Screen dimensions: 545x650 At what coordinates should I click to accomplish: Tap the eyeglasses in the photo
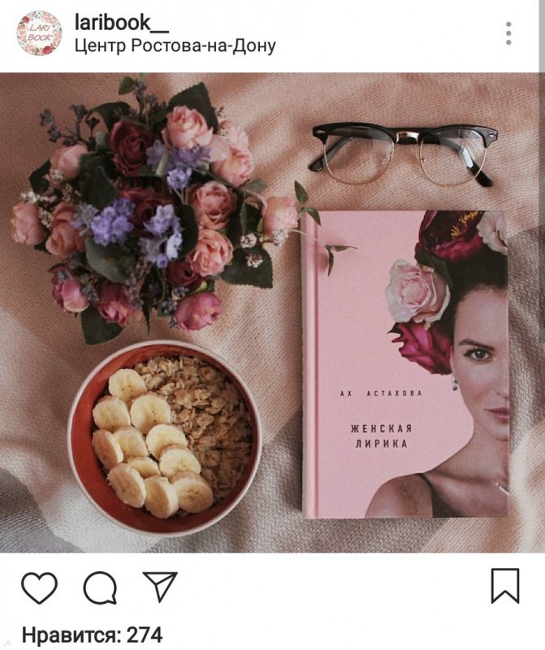(x=403, y=154)
